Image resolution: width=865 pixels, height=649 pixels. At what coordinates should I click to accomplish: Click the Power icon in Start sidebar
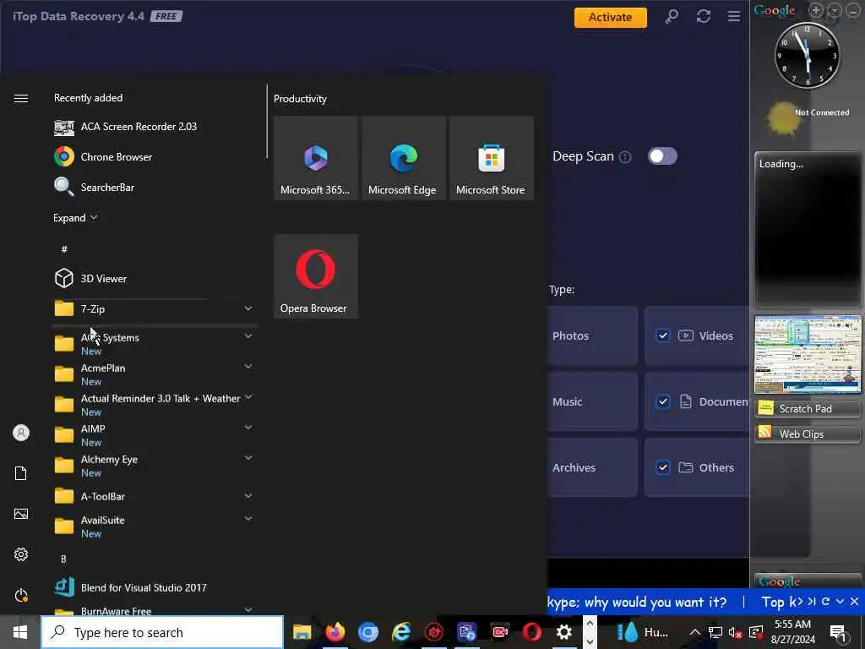point(21,596)
